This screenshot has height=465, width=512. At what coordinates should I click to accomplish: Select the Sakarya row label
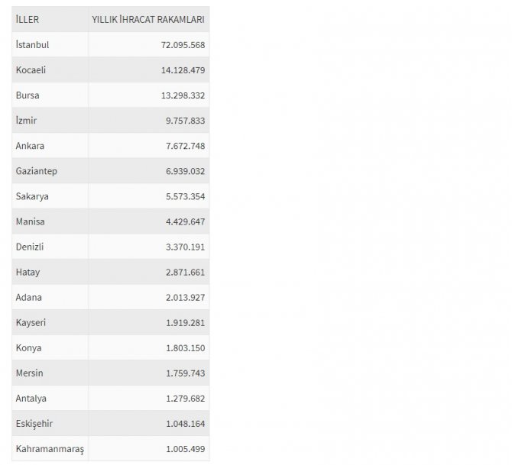pos(32,196)
